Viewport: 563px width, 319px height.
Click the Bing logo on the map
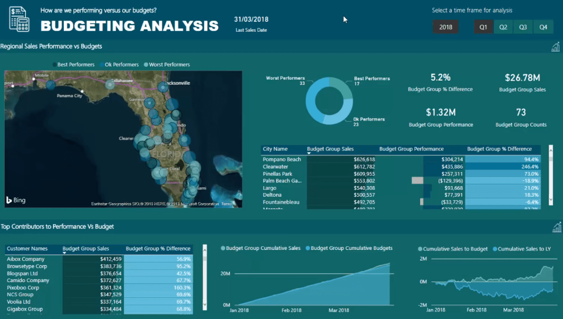pos(16,200)
